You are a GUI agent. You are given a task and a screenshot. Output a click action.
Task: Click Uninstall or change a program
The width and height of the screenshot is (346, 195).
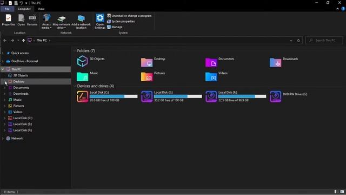tap(129, 16)
